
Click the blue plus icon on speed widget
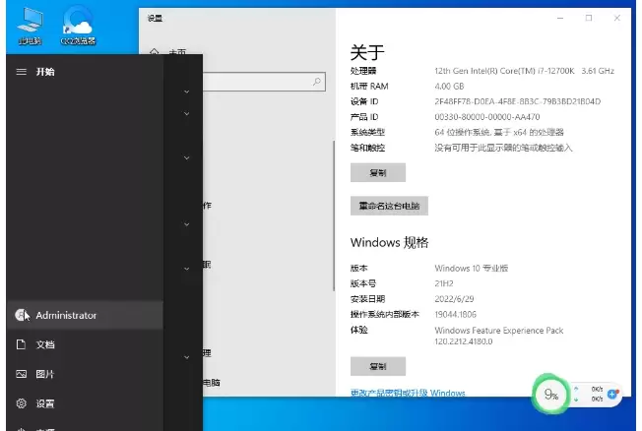point(612,395)
